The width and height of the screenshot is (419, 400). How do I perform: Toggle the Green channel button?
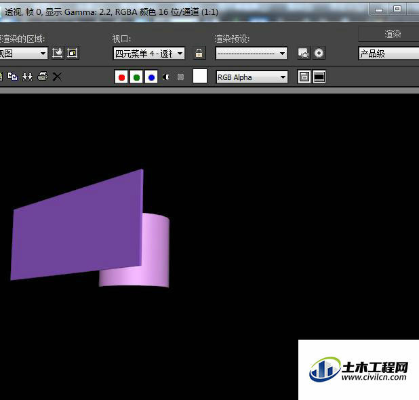click(x=136, y=77)
